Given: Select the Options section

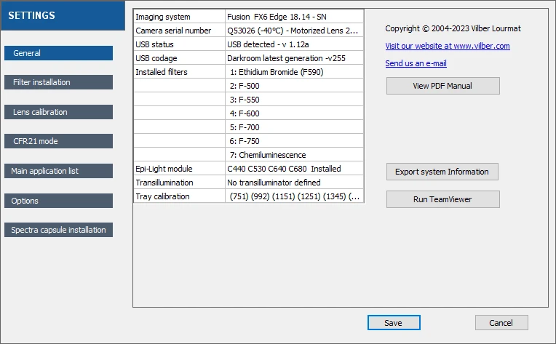Looking at the screenshot, I should pyautogui.click(x=58, y=201).
